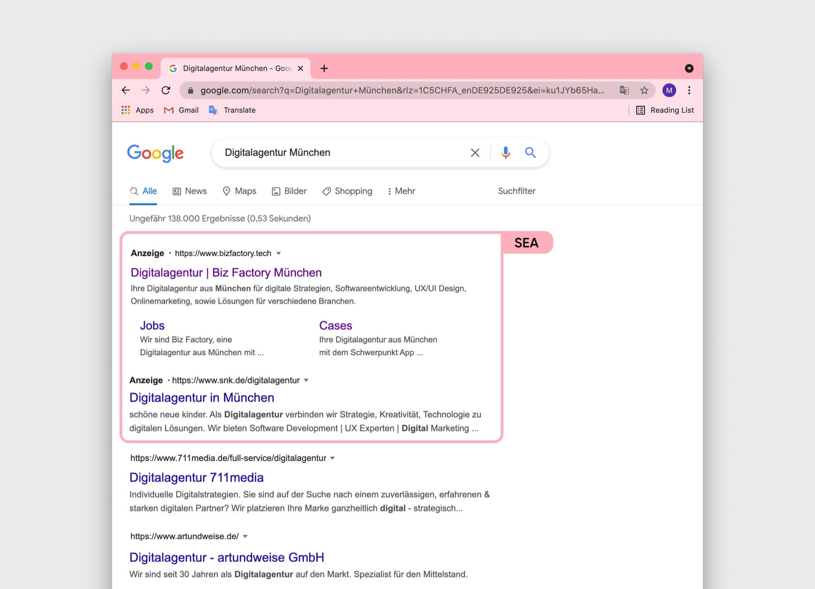Open the Digitalagentur in München ad
This screenshot has height=589, width=815.
(202, 398)
